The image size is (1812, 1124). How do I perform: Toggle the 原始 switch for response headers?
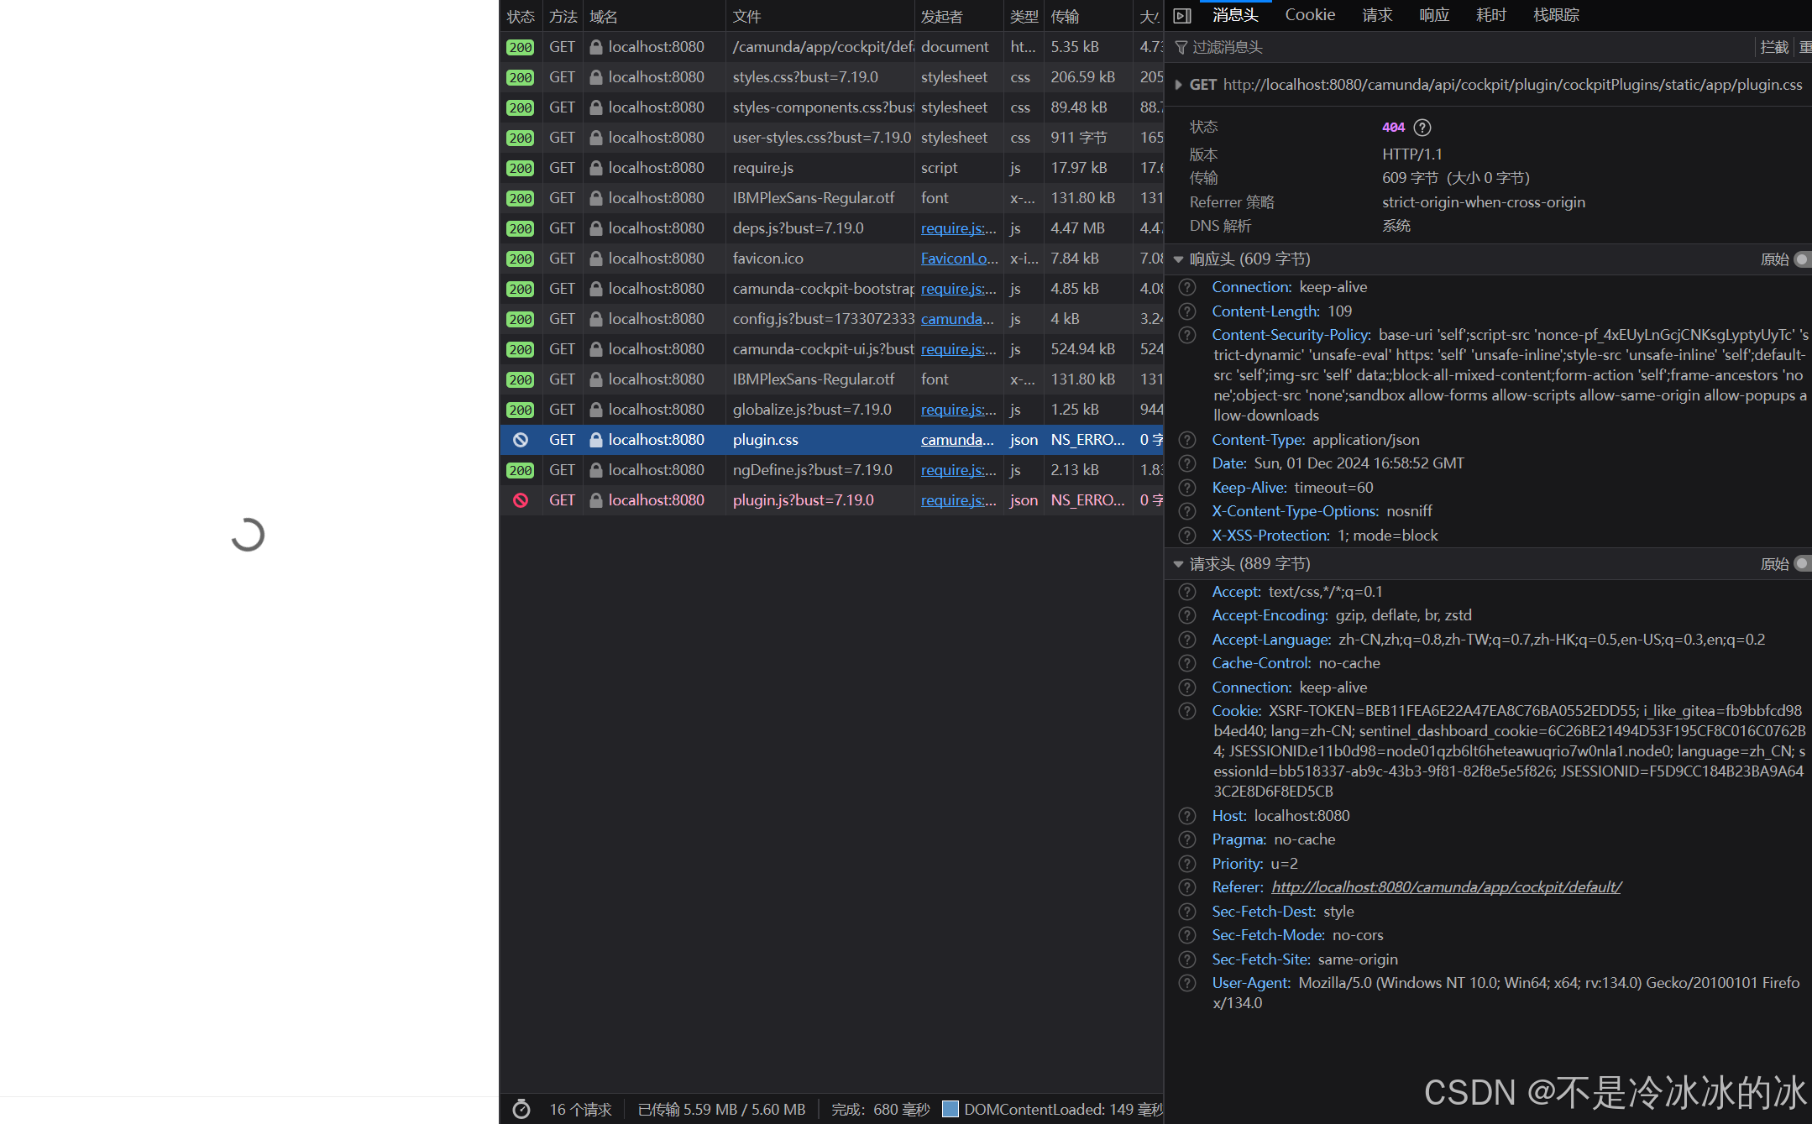(1804, 259)
